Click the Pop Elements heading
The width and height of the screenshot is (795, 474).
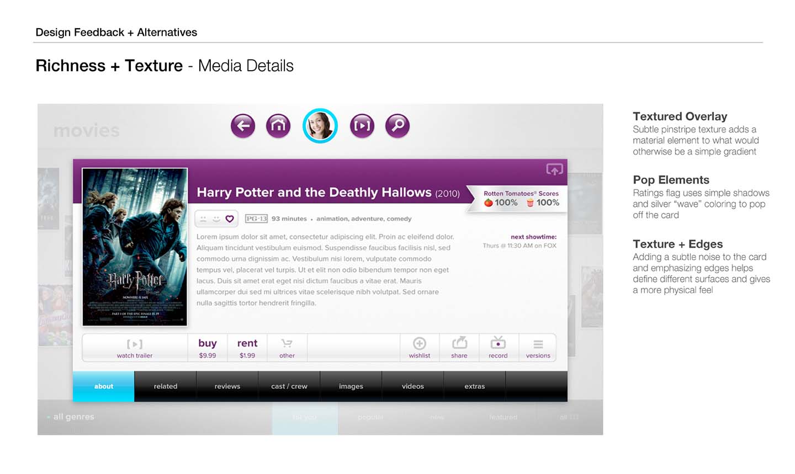click(x=671, y=180)
